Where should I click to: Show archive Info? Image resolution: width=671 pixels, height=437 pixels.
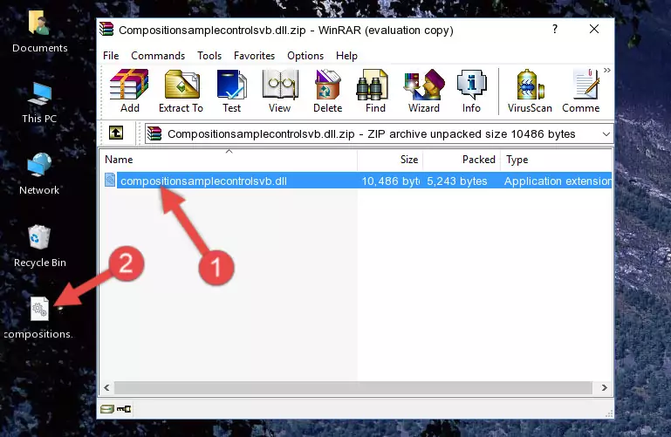(x=471, y=91)
